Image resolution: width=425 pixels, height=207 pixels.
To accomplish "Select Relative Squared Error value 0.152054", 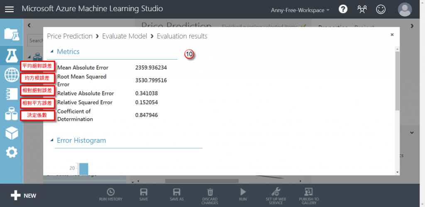I will pos(147,102).
